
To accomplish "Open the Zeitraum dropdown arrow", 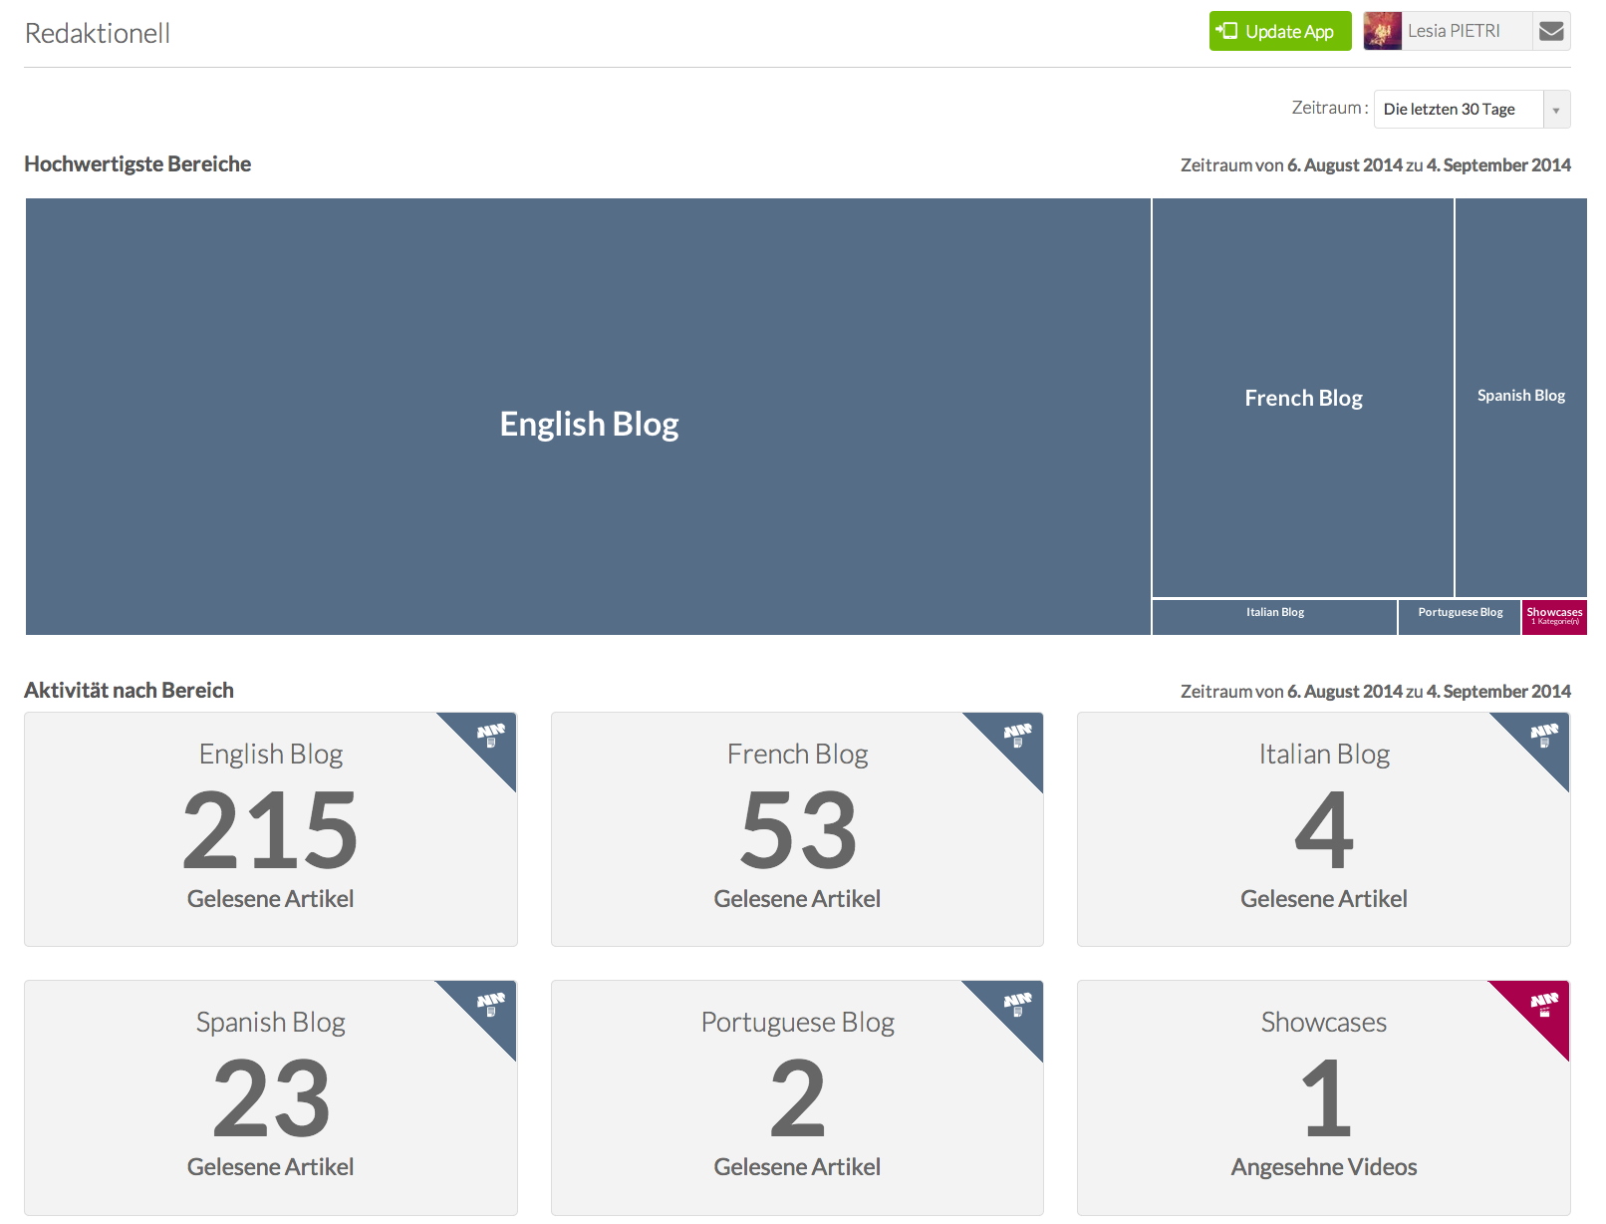I will pos(1556,110).
